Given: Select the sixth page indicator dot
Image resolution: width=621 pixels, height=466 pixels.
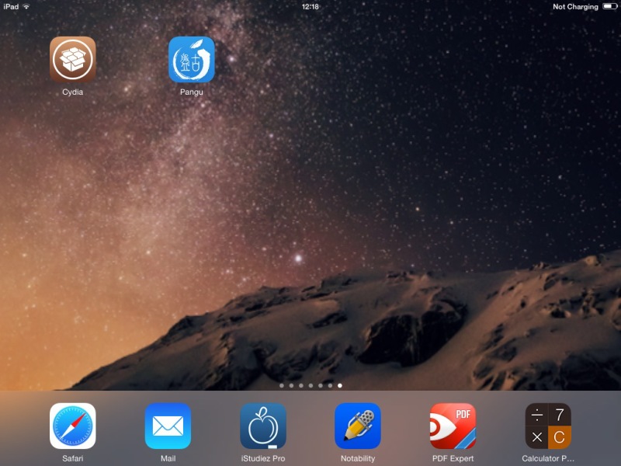Looking at the screenshot, I should pyautogui.click(x=330, y=385).
